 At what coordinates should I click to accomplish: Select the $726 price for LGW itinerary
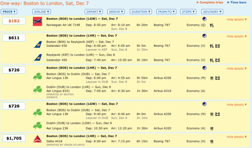[x=14, y=106]
